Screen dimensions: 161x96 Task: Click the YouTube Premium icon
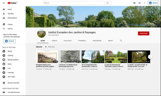(x=4, y=92)
